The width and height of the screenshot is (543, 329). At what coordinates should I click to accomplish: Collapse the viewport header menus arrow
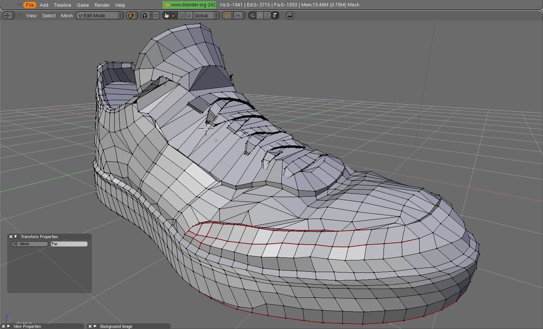tap(19, 15)
